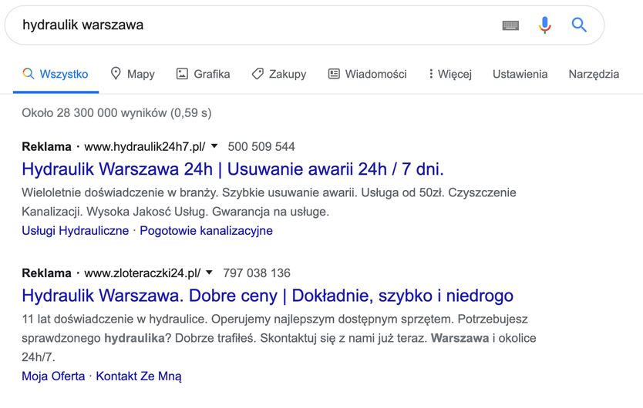Viewport: 643px width, 408px height.
Task: Click the Grafika image icon
Action: point(182,74)
